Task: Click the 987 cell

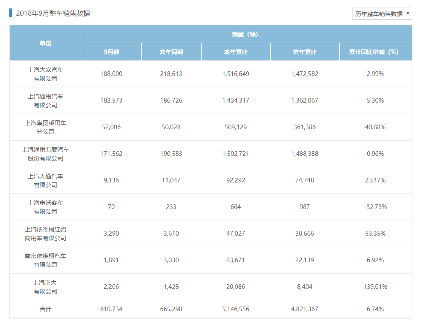Action: point(305,207)
